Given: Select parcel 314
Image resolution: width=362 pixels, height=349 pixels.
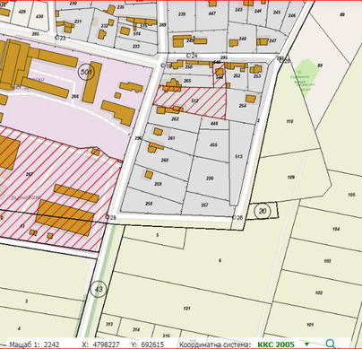Looking at the screenshot, I should [x=136, y=329].
